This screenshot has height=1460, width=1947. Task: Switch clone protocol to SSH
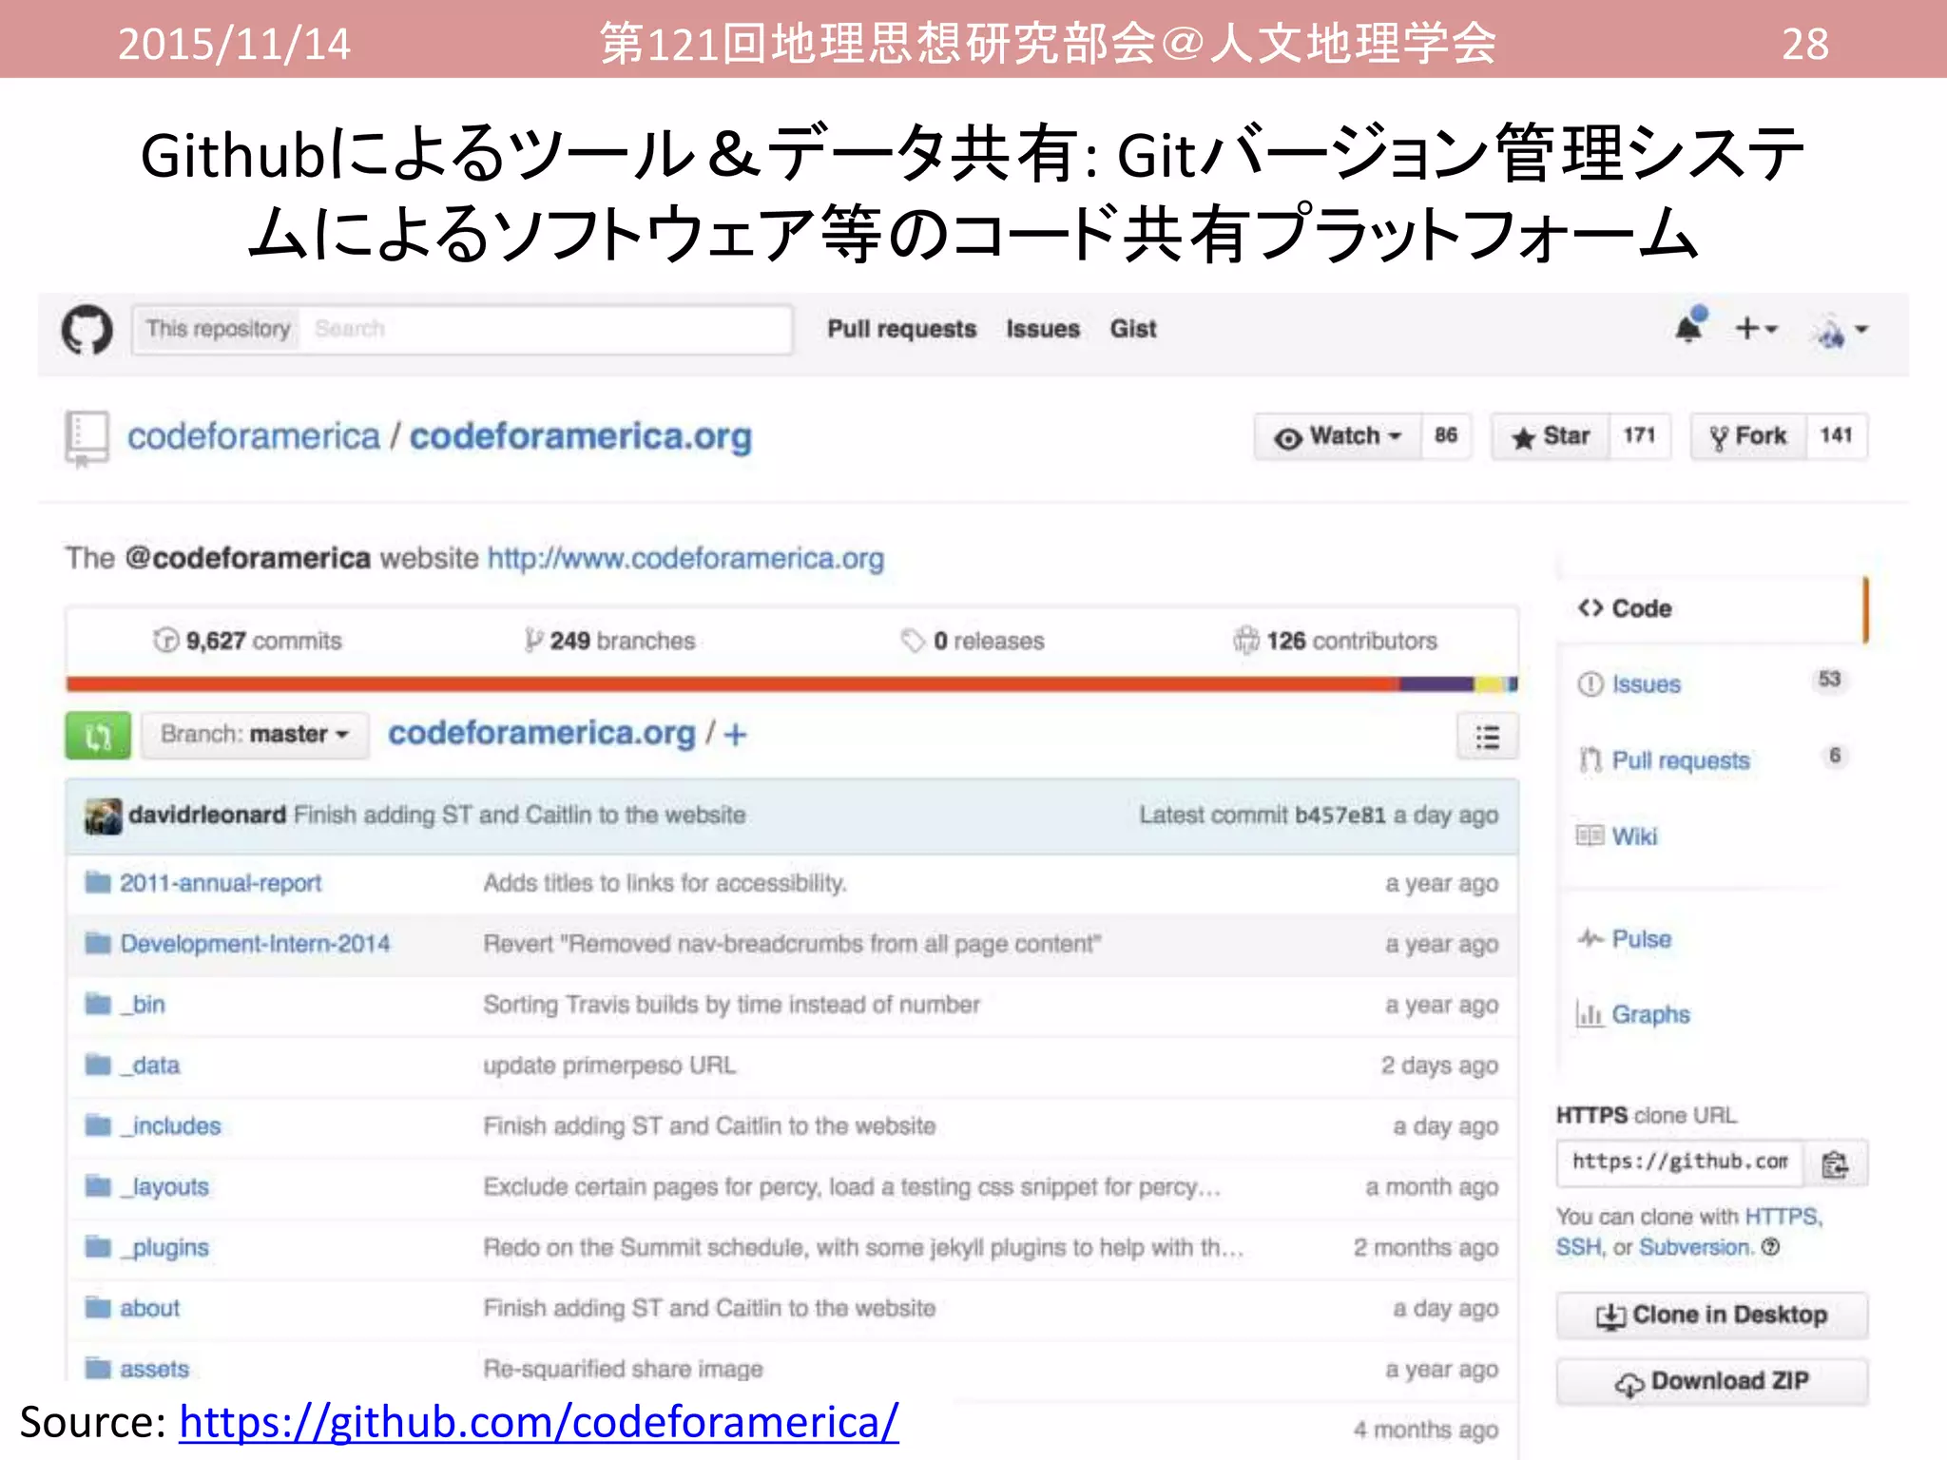click(x=1578, y=1247)
